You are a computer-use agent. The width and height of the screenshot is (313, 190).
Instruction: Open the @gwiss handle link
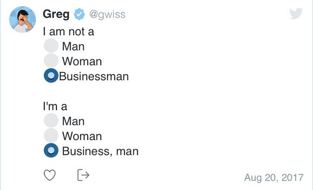pyautogui.click(x=107, y=15)
